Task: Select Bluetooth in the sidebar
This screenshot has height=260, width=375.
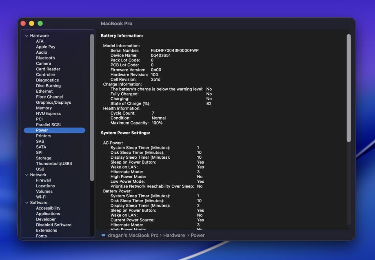Action: click(45, 58)
